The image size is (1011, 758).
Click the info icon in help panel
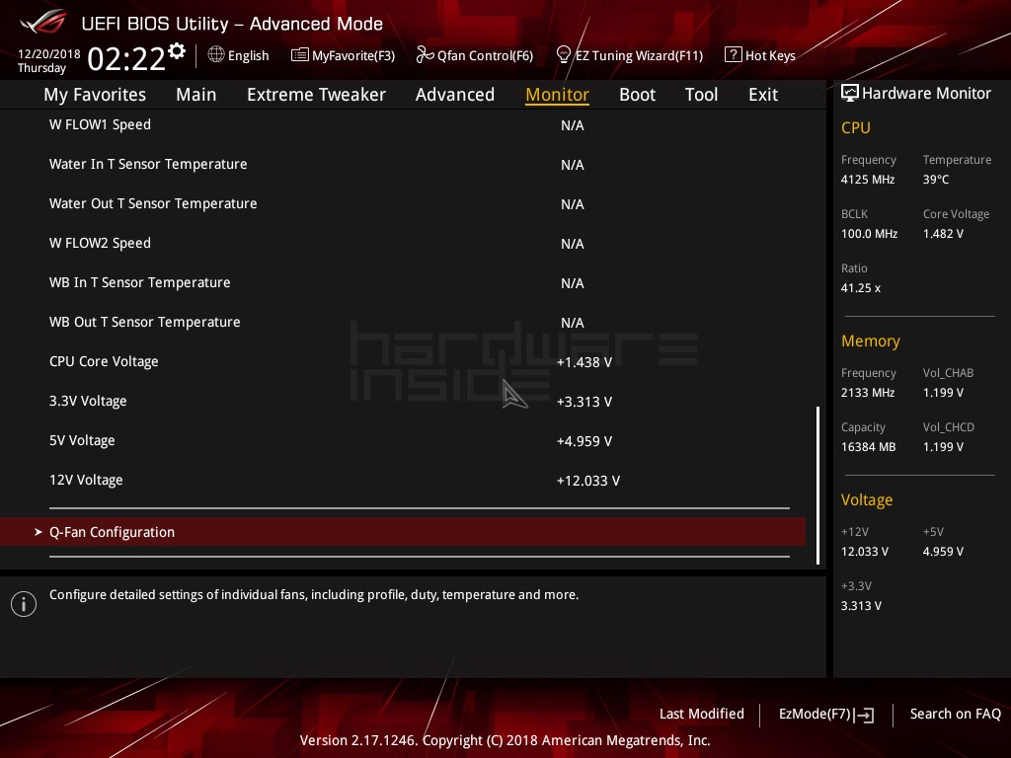coord(24,604)
